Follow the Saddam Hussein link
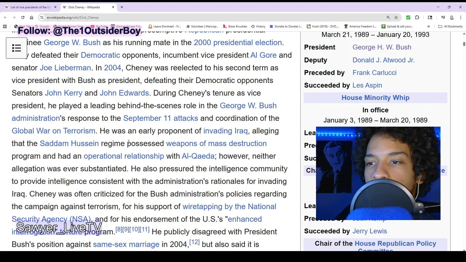The height and width of the screenshot is (262, 466). coord(69,143)
